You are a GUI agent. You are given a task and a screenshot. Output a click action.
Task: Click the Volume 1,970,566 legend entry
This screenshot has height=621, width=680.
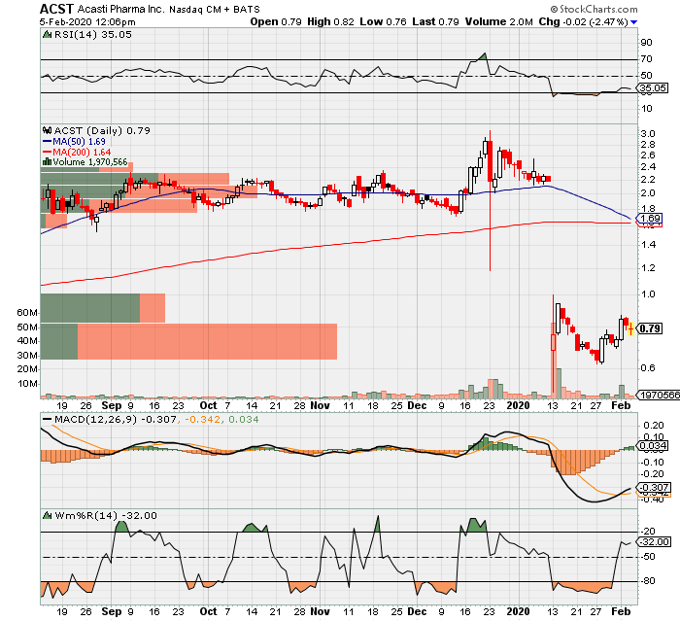tap(89, 162)
